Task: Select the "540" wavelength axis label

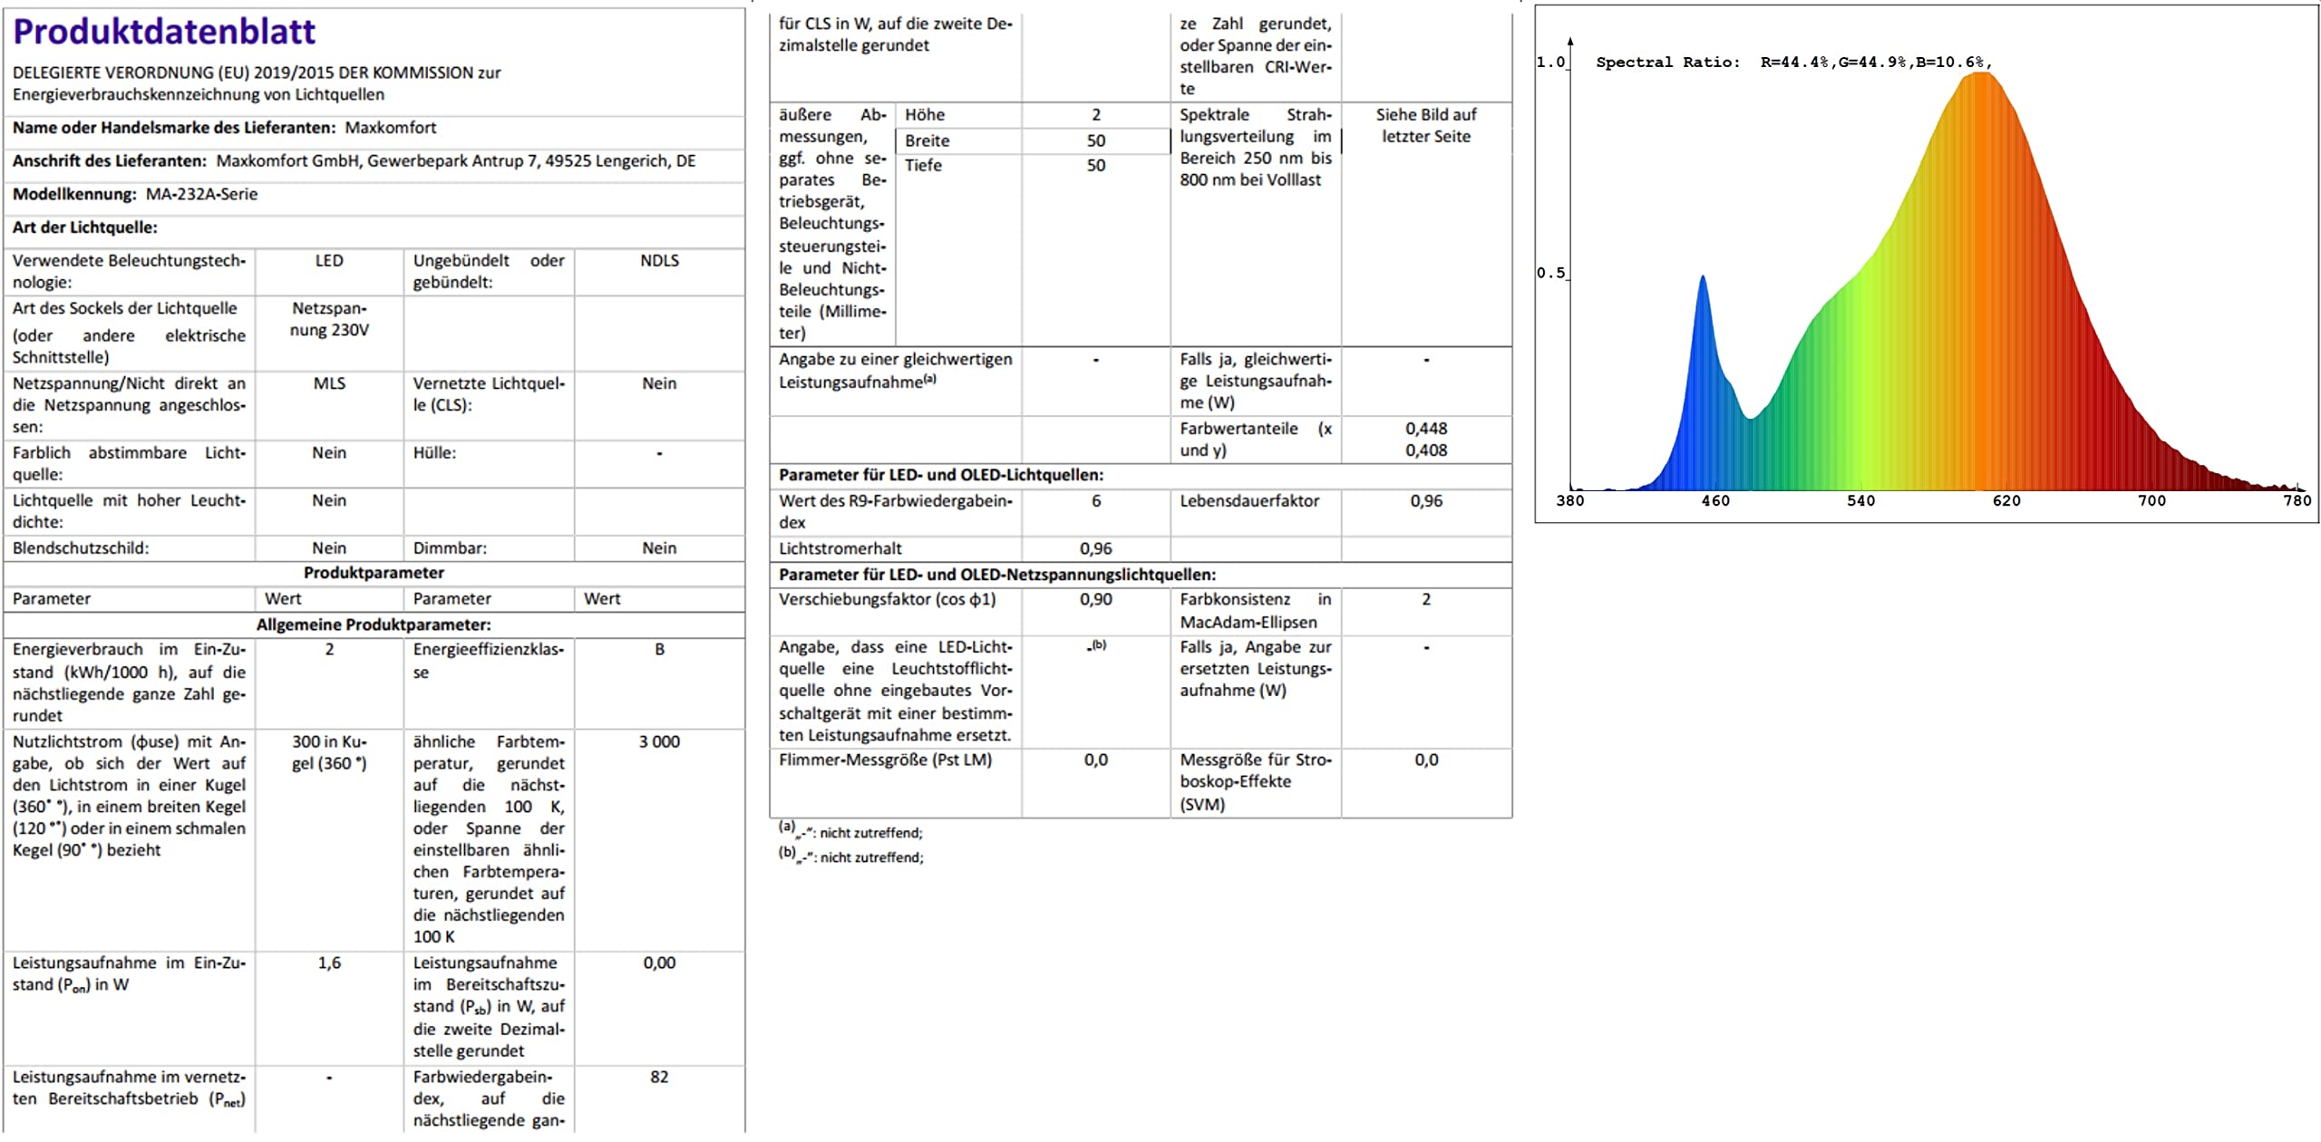Action: click(x=1860, y=501)
